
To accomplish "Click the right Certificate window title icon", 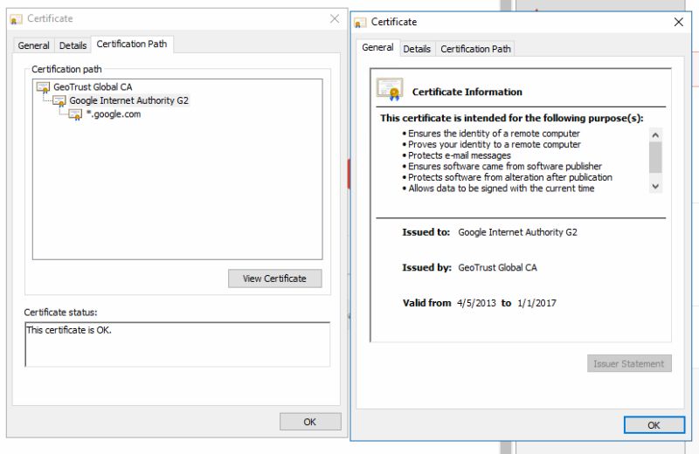I will tap(360, 23).
